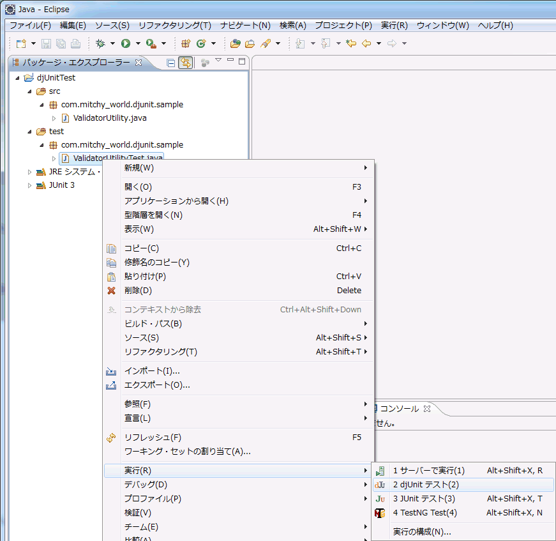
Task: Choose 開く(O) in context menu
Action: tap(239, 187)
